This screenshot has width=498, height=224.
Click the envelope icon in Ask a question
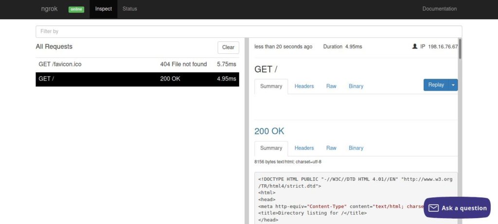[433, 208]
